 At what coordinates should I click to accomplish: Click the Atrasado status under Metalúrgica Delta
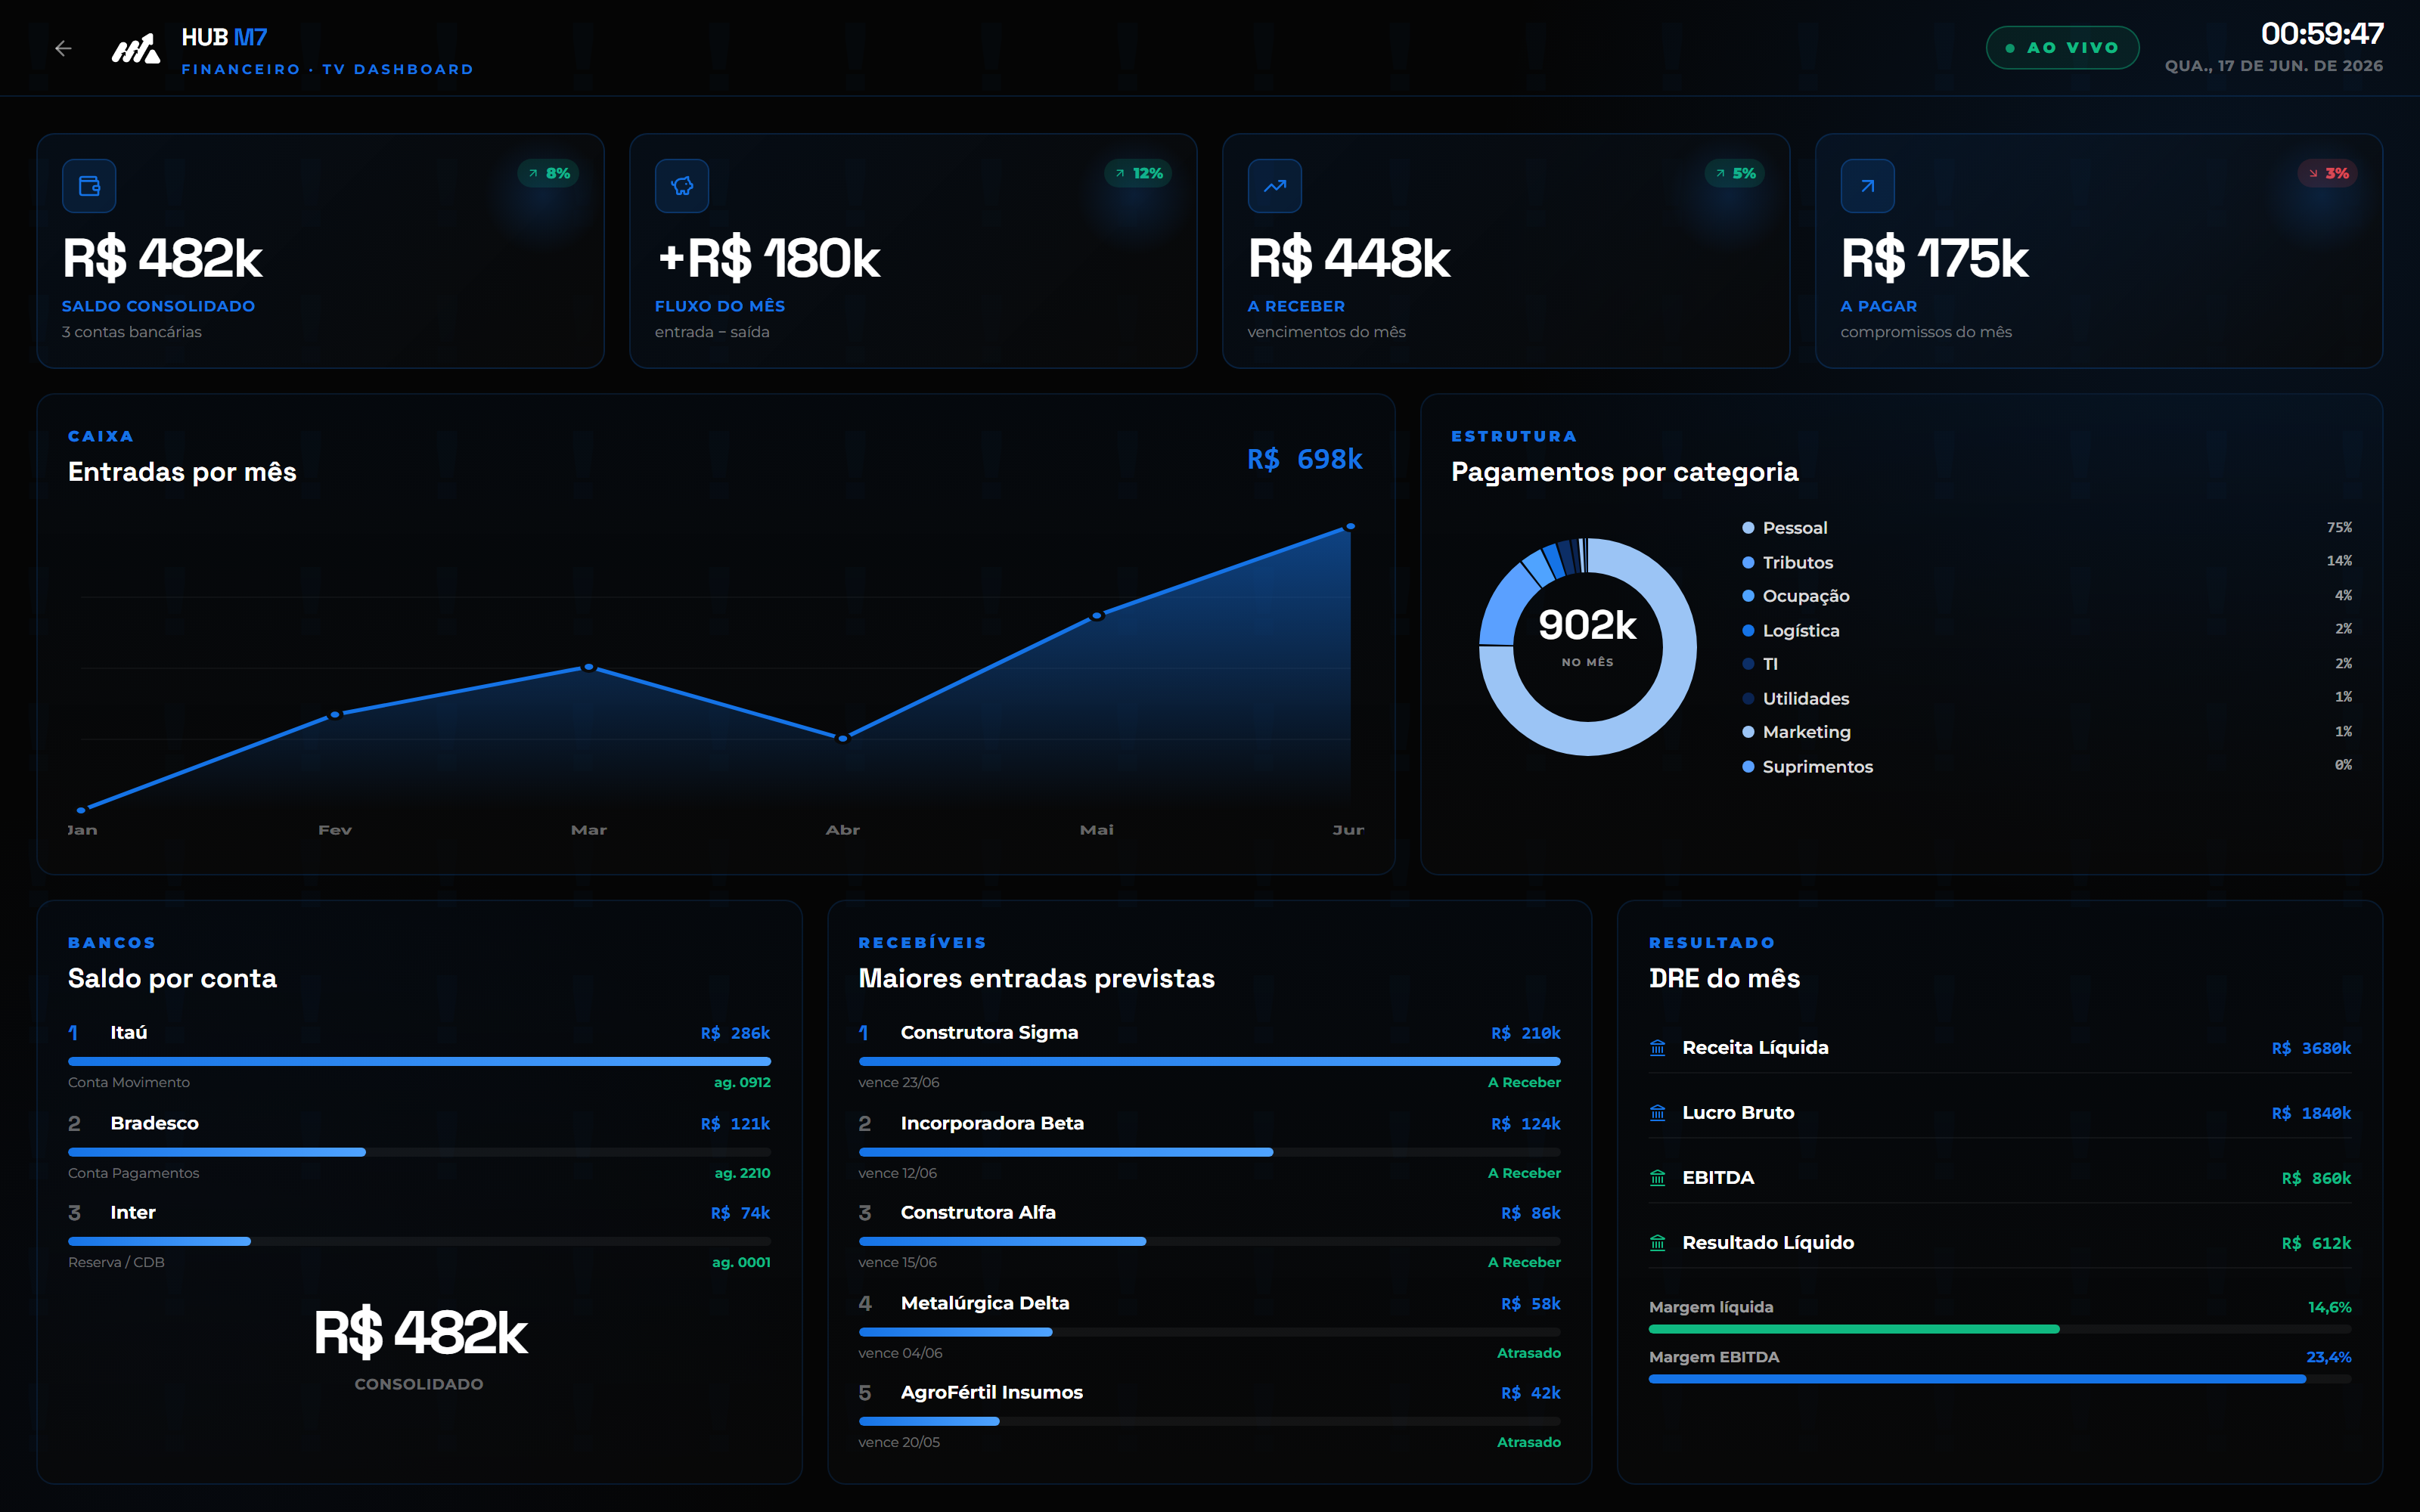(x=1528, y=1353)
